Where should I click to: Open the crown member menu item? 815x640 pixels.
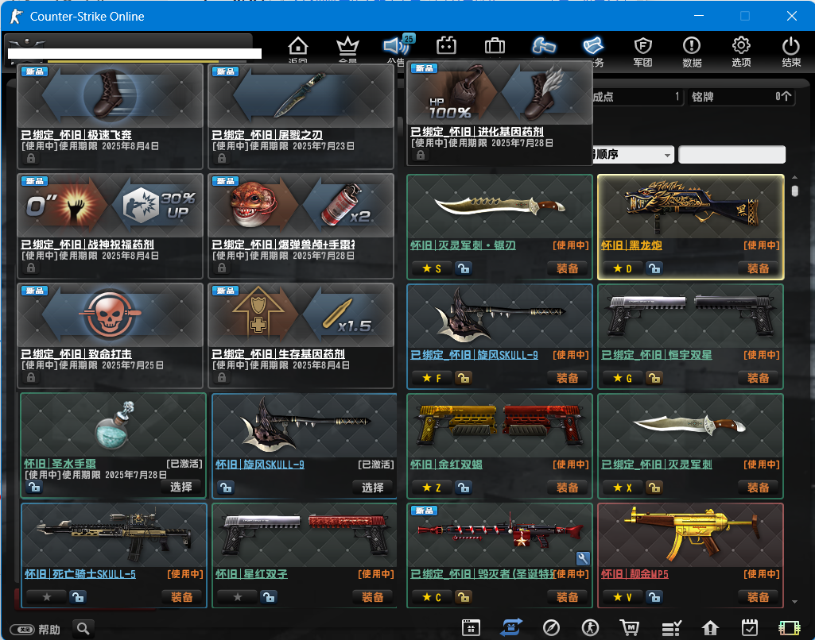point(347,50)
